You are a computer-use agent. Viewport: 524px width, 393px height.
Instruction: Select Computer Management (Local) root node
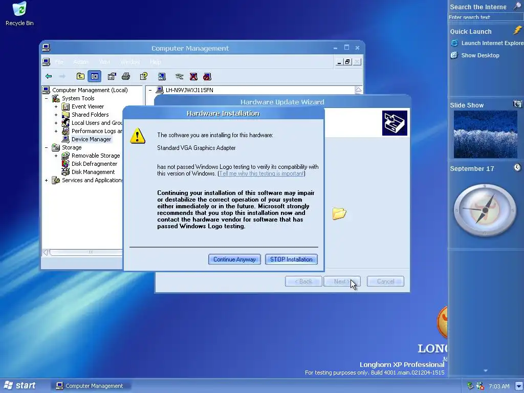tap(90, 90)
